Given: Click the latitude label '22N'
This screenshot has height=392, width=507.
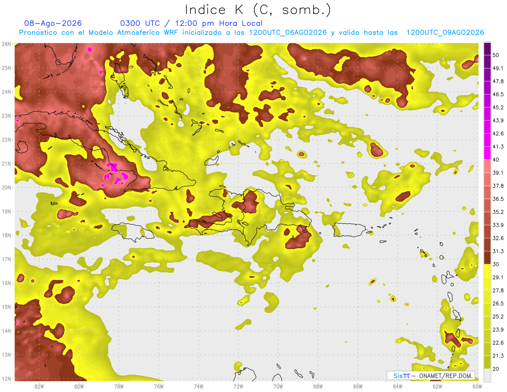Looking at the screenshot, I should [6, 140].
